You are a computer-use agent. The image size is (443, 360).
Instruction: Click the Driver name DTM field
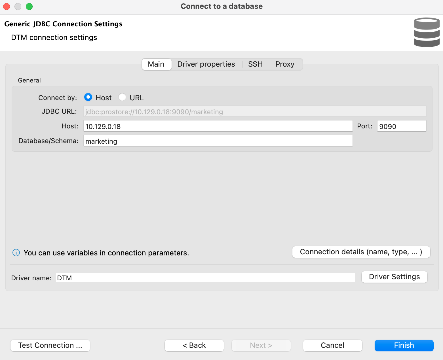[205, 278]
